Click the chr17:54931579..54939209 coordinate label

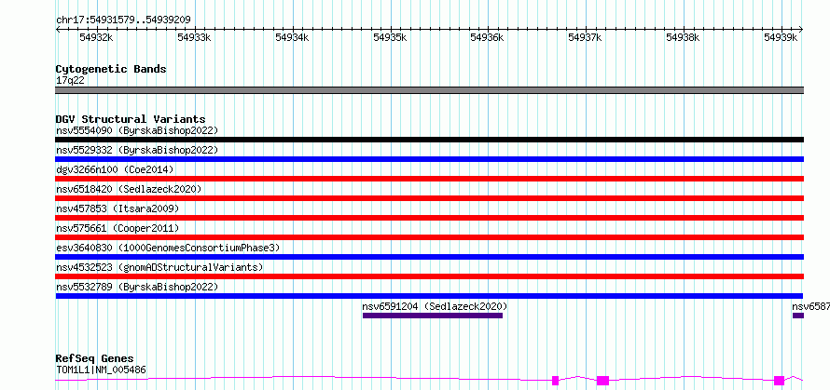click(123, 20)
